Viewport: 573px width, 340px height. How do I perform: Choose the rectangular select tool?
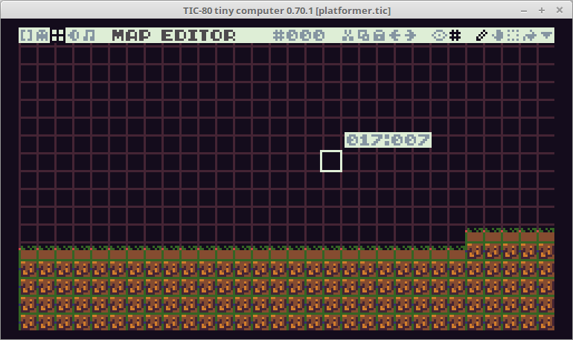[x=513, y=36]
